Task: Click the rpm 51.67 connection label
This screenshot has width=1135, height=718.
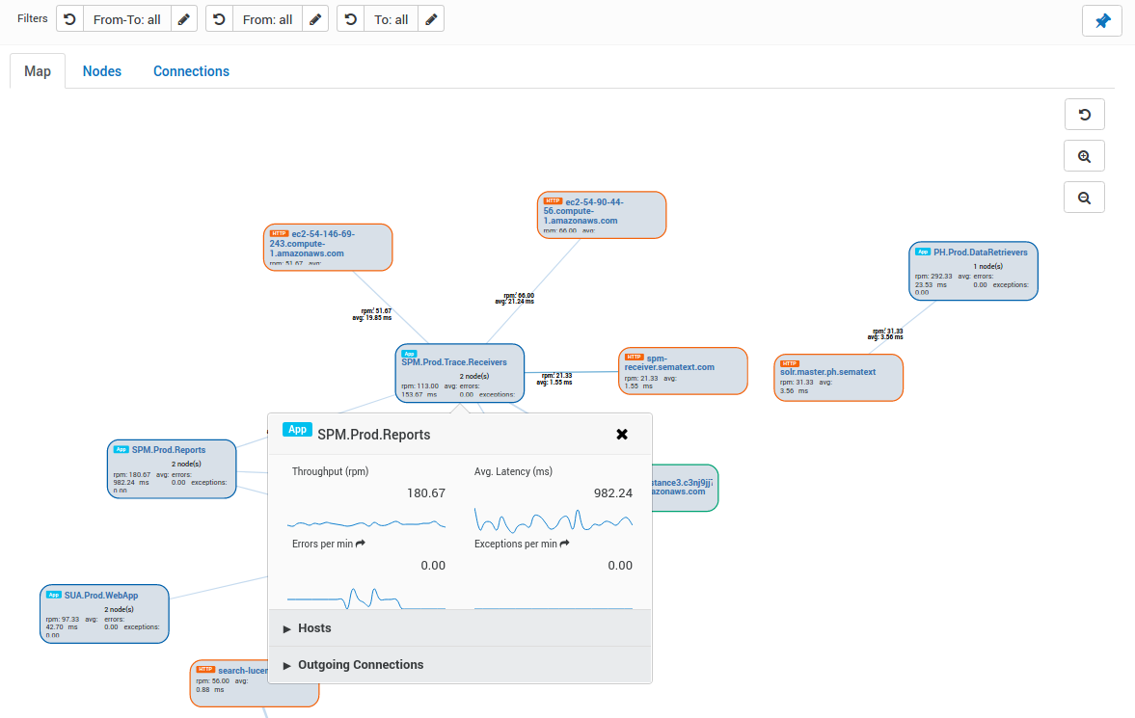Action: 372,314
